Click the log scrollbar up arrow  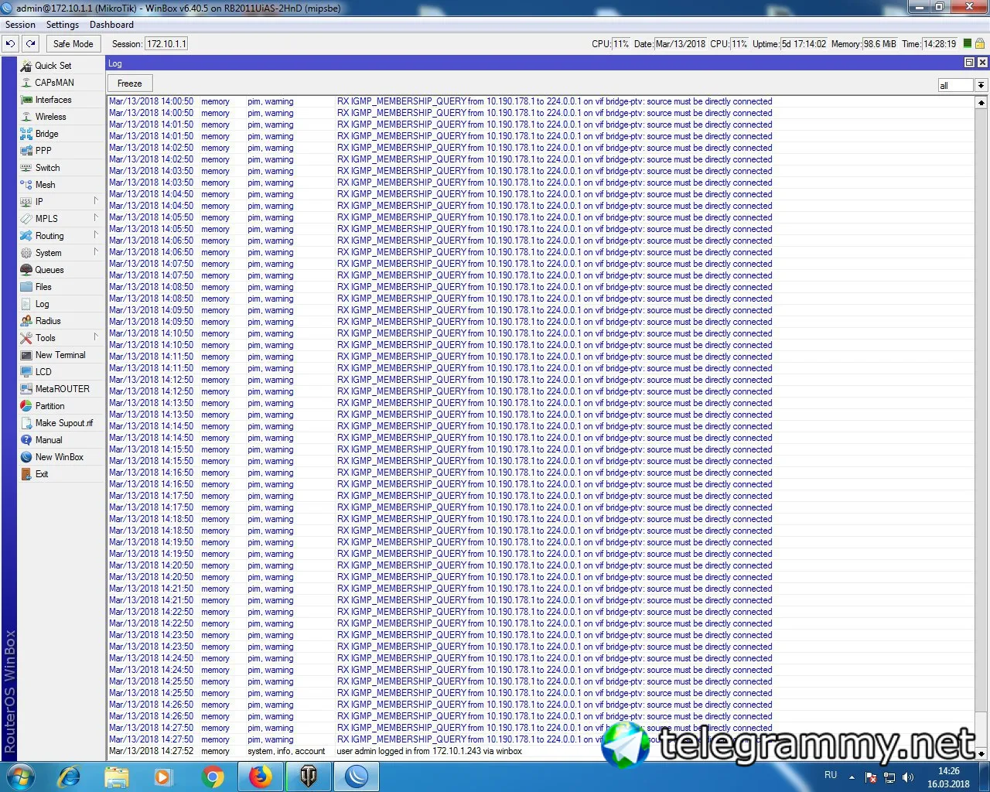[x=981, y=102]
